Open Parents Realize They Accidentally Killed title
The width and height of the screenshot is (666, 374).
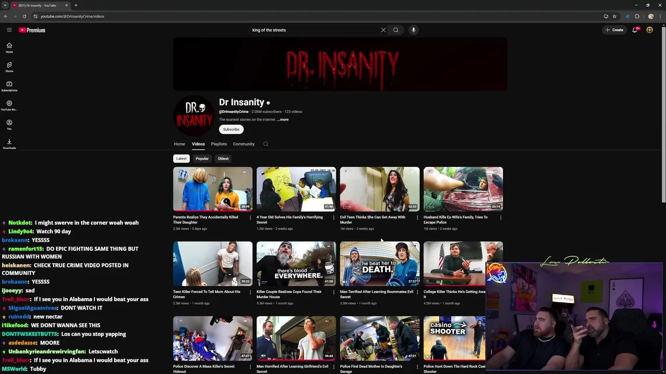pyautogui.click(x=206, y=220)
